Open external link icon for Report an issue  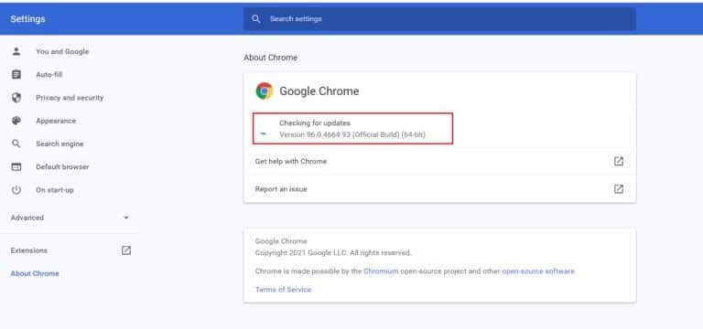(x=618, y=189)
